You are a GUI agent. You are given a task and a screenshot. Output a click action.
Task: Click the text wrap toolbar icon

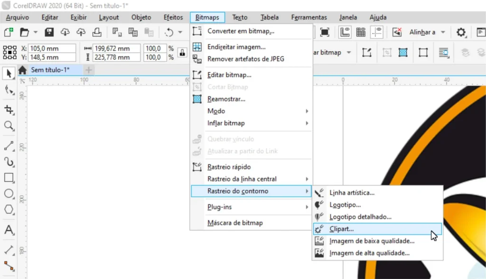tap(444, 52)
